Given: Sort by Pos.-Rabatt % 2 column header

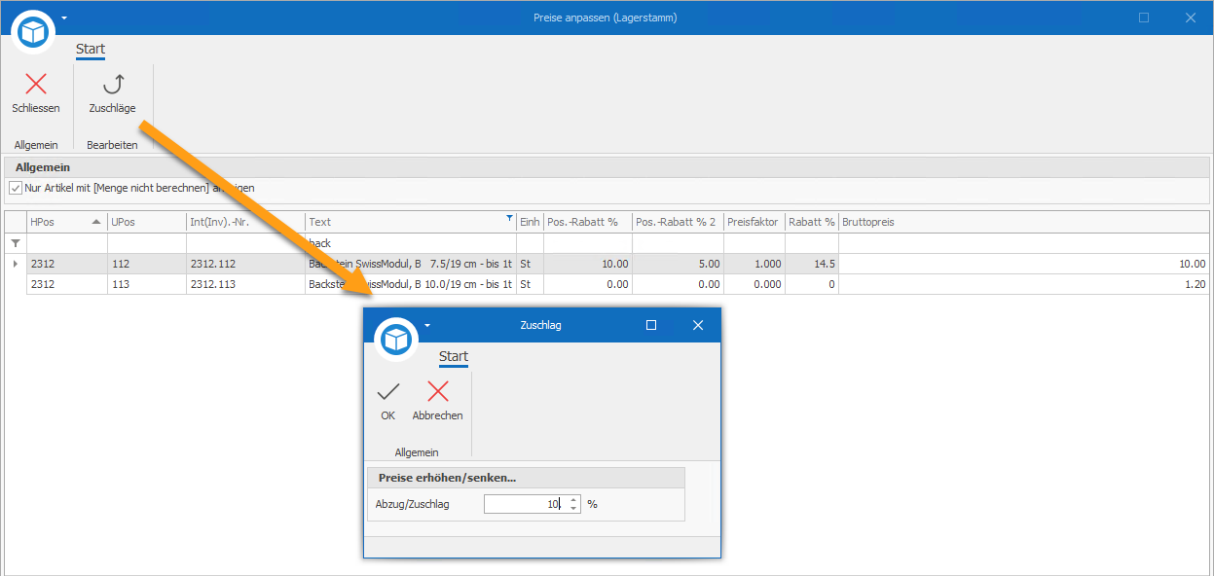Looking at the screenshot, I should pos(678,222).
